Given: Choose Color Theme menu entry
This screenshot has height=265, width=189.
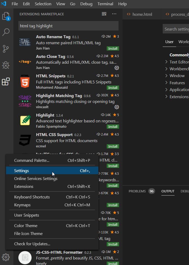Looking at the screenshot, I should (52, 226).
